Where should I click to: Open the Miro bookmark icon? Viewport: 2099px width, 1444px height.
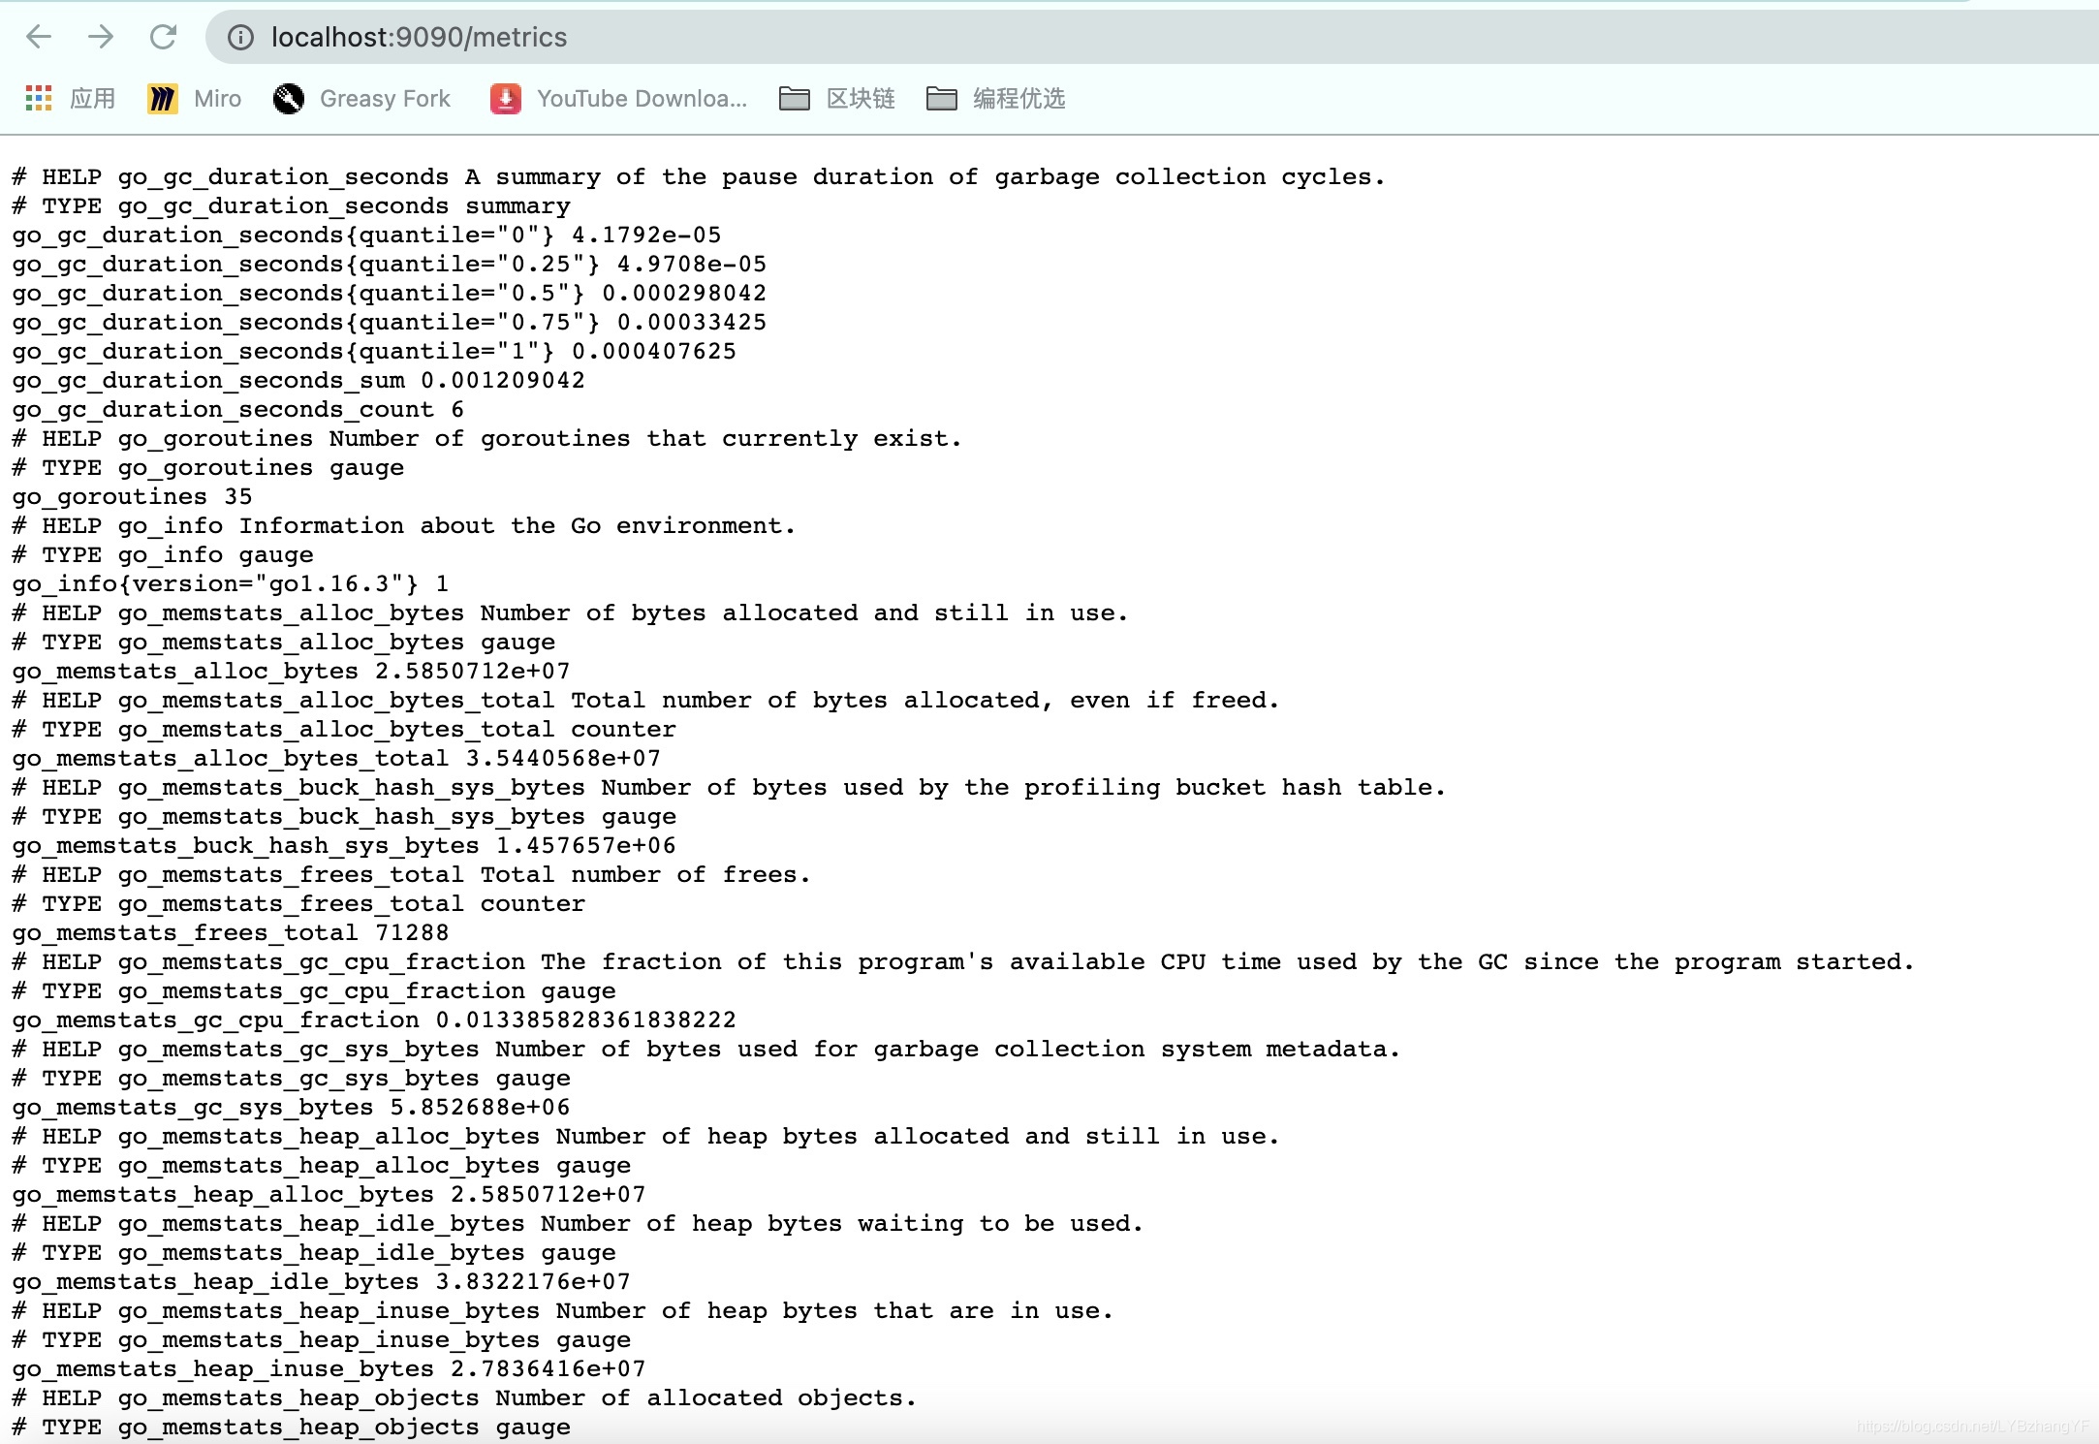coord(163,98)
